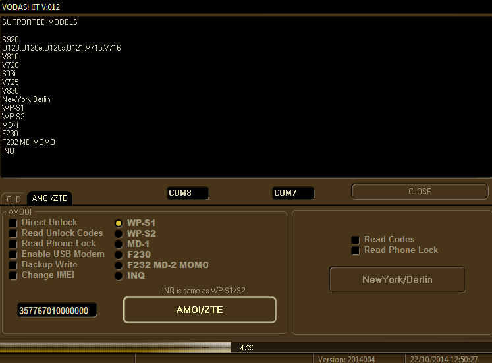Click the V725 line in the log
The height and width of the screenshot is (363, 492).
coord(11,82)
